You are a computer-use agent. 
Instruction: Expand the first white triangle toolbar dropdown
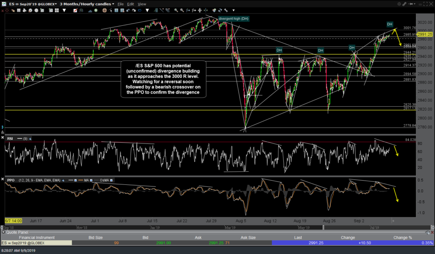64,10
